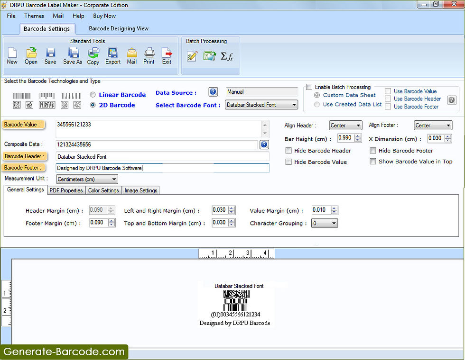Image resolution: width=465 pixels, height=360 pixels.
Task: Save using the Save toolbar icon
Action: pyautogui.click(x=50, y=56)
